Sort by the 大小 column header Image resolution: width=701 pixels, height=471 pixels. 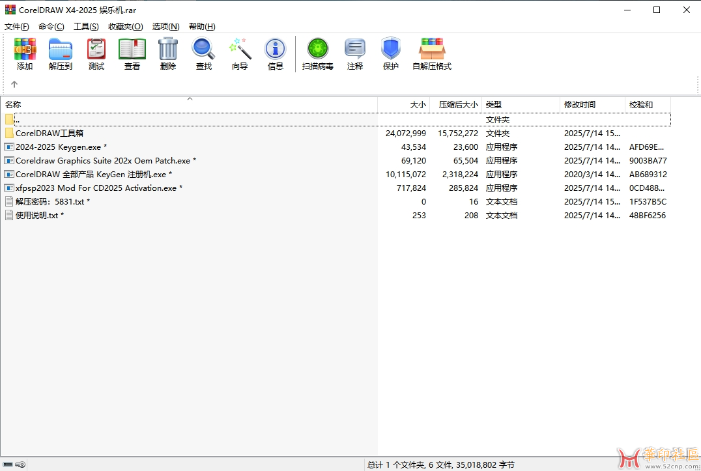[x=404, y=105]
